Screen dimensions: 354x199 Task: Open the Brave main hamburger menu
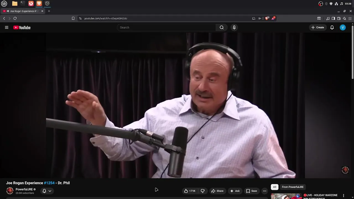(350, 19)
